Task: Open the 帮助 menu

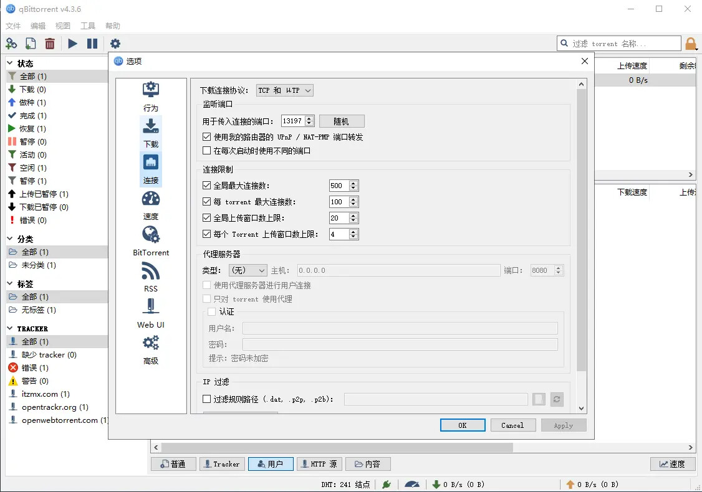Action: (113, 26)
